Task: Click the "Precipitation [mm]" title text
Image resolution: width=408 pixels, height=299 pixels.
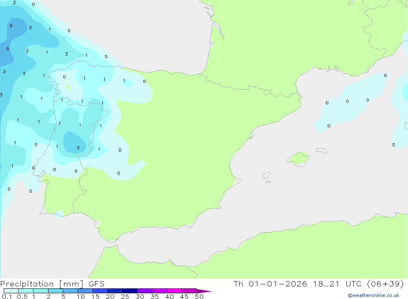Action: [42, 284]
